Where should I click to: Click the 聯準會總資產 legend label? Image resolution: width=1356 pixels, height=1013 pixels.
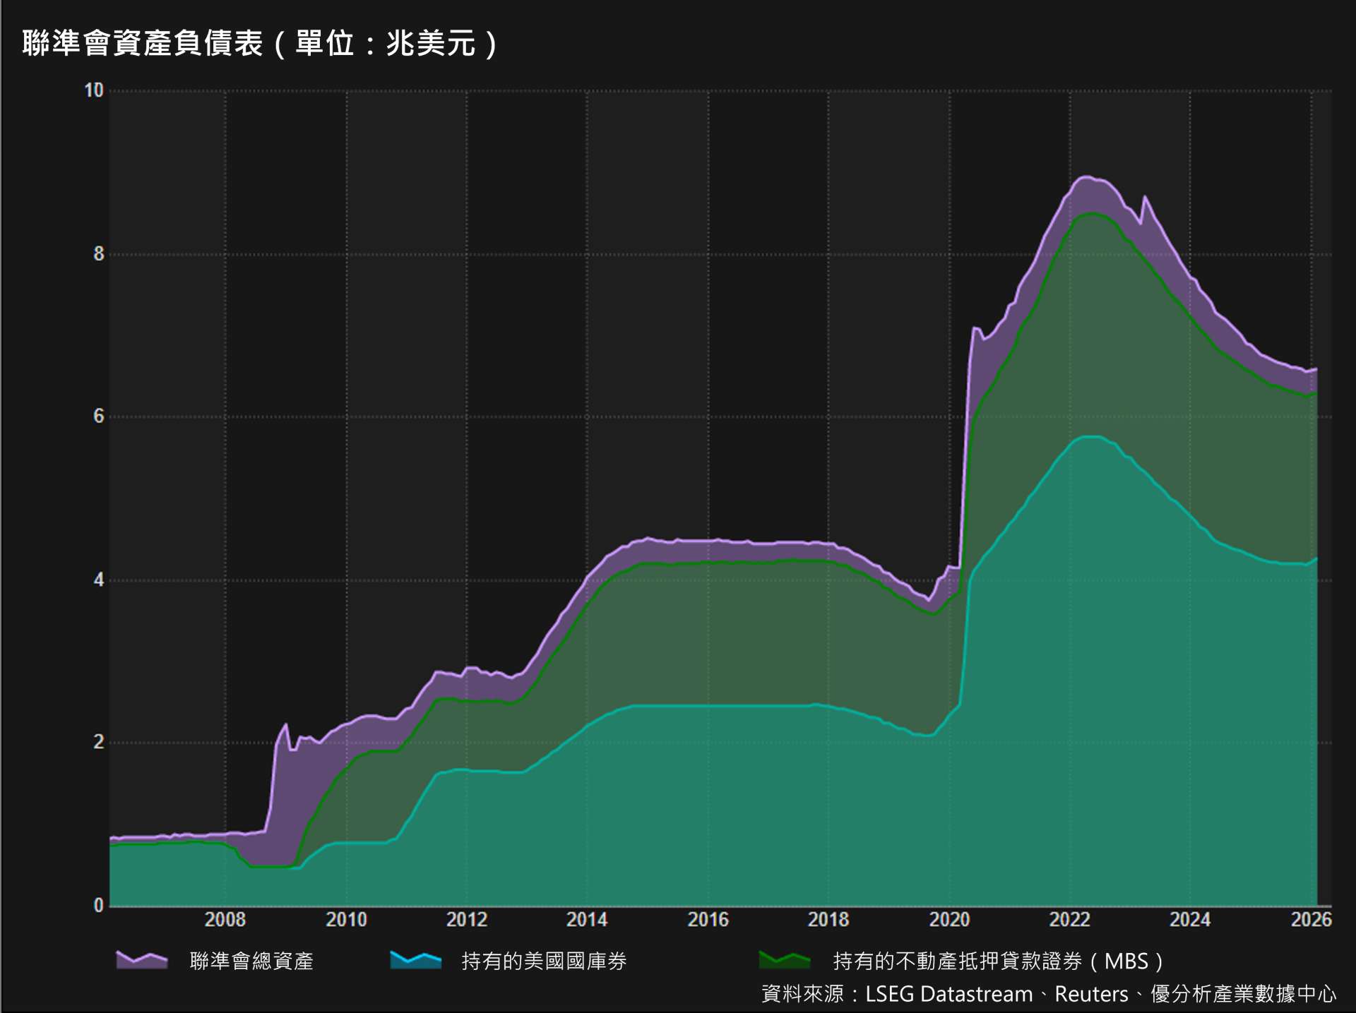[251, 961]
